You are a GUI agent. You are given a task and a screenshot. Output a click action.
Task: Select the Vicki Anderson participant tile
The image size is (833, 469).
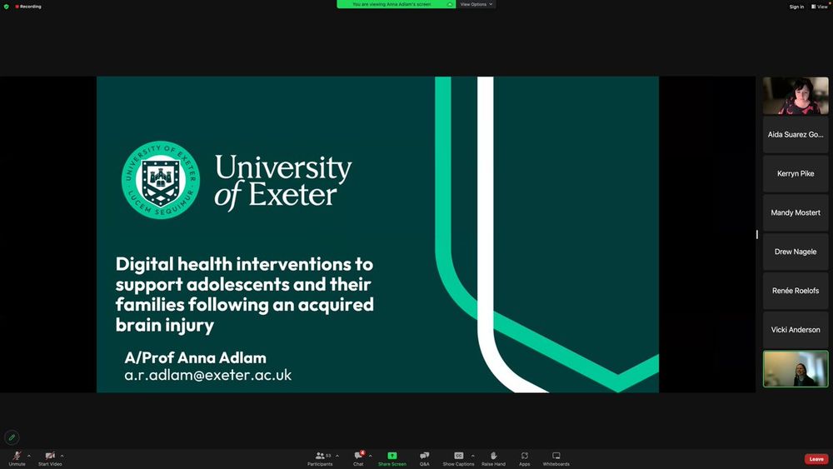[796, 330]
